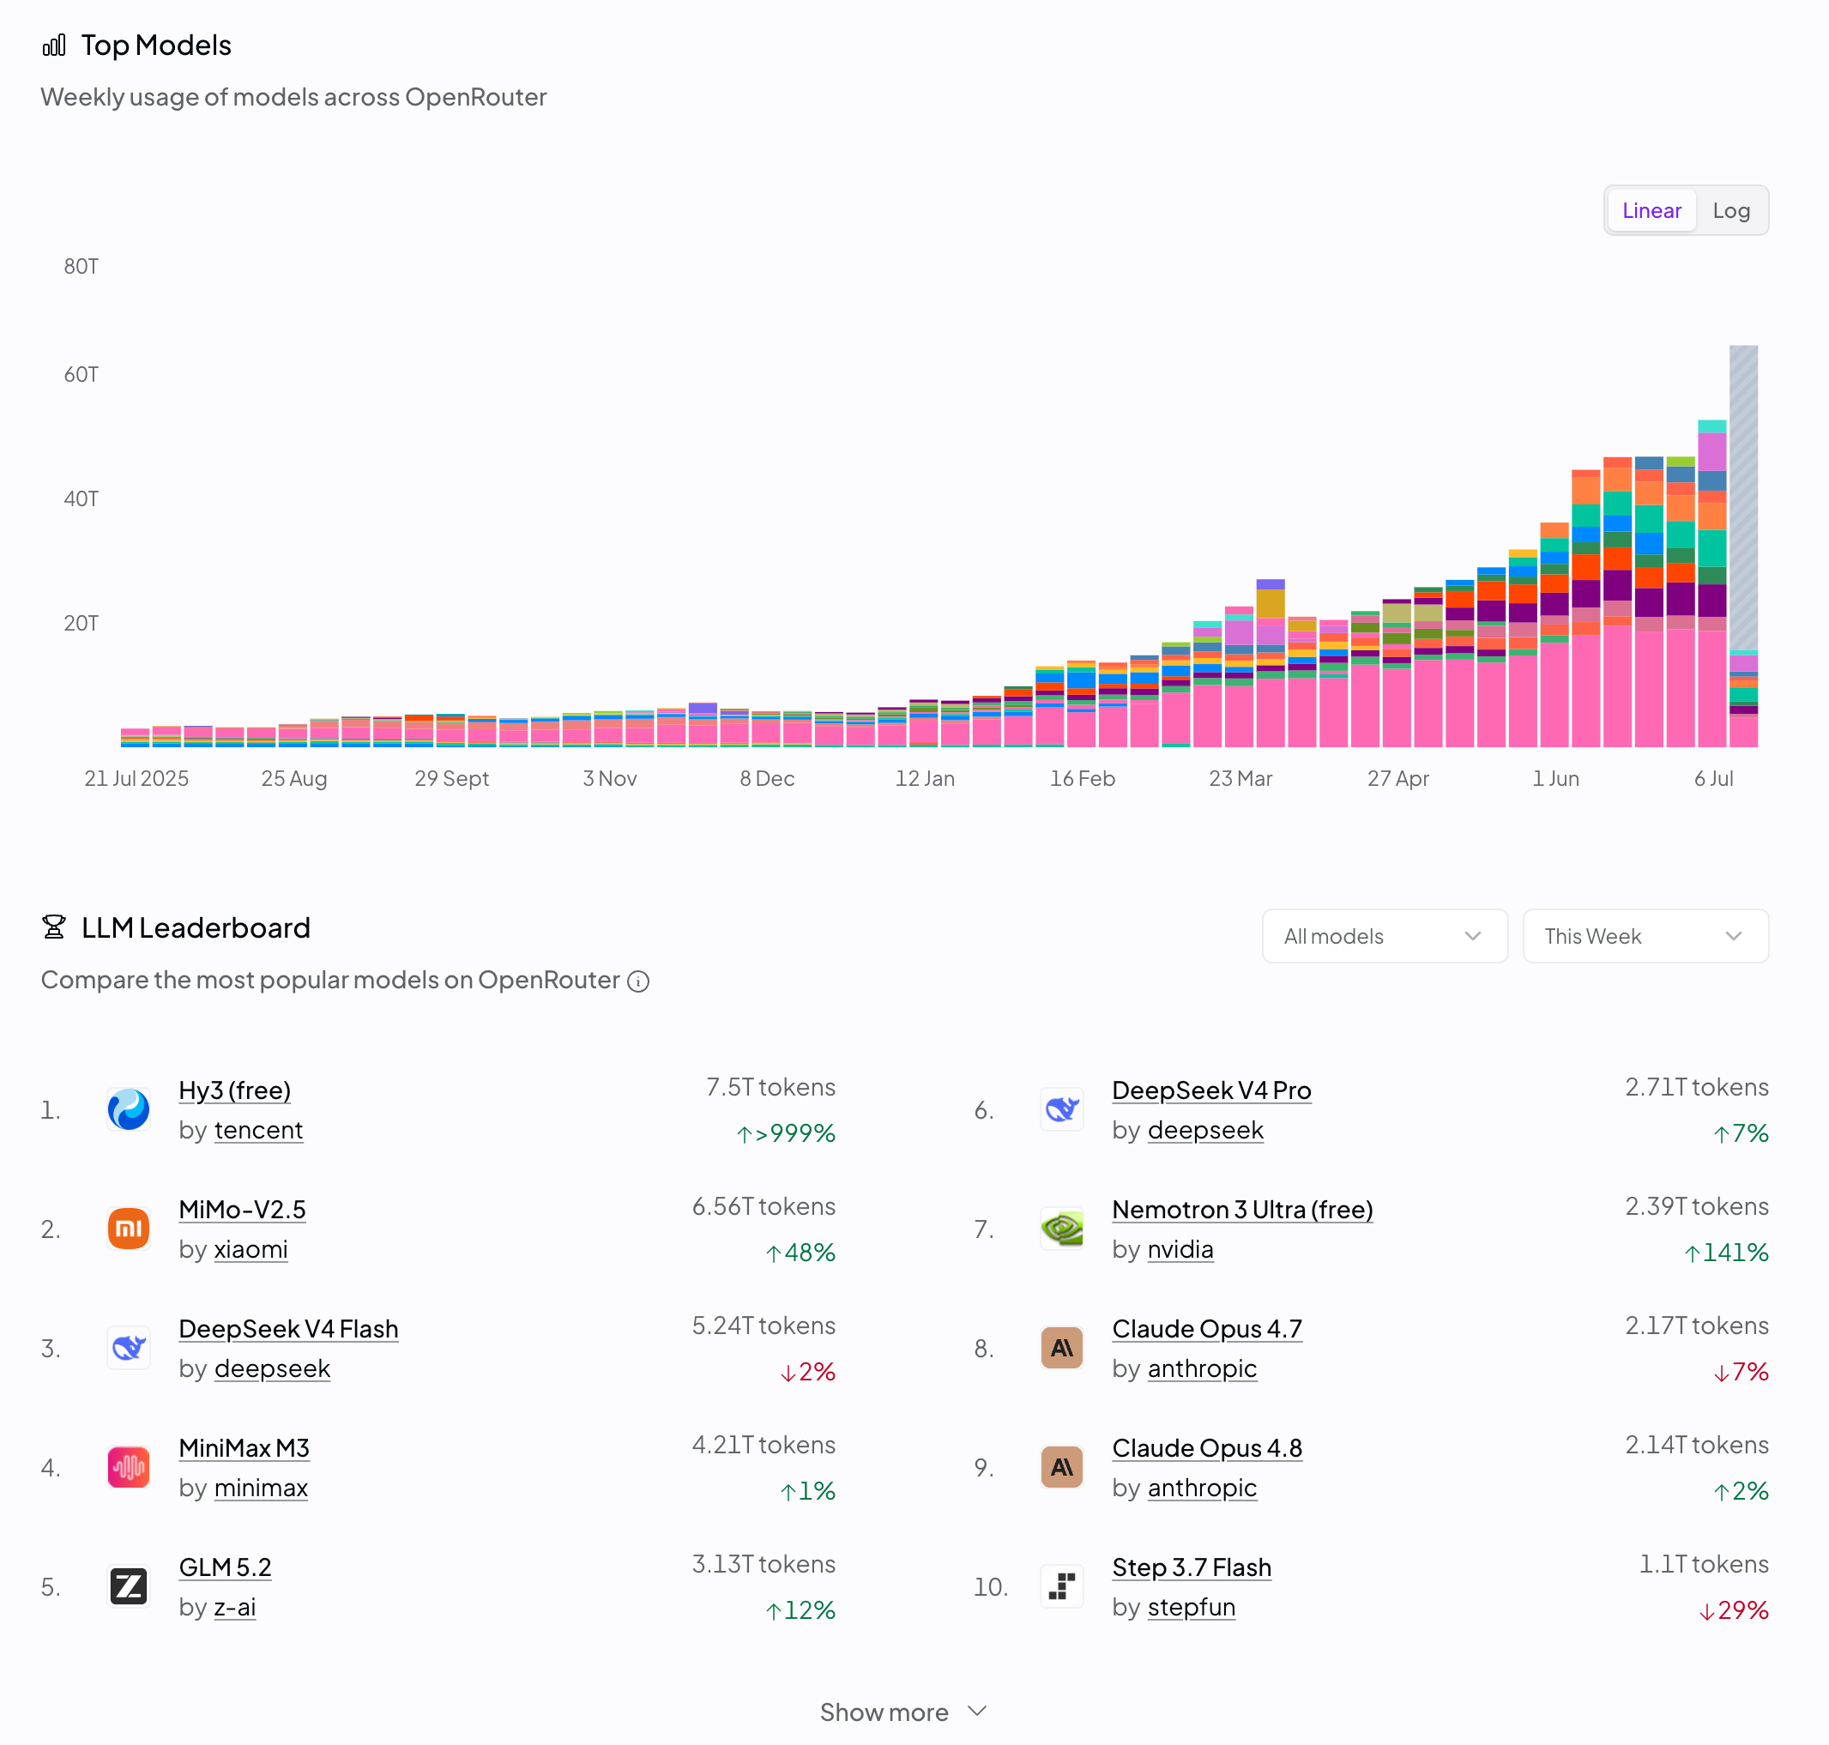Visit the anthropic link under Claude Opus 4.7

pyautogui.click(x=1202, y=1368)
